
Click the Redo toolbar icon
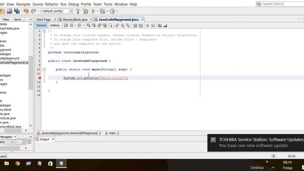tap(33, 11)
